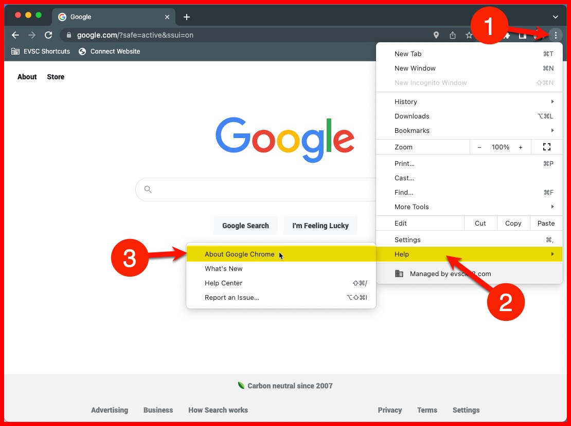Increase zoom with the plus button
Viewport: 571px width, 426px height.
[x=521, y=147]
